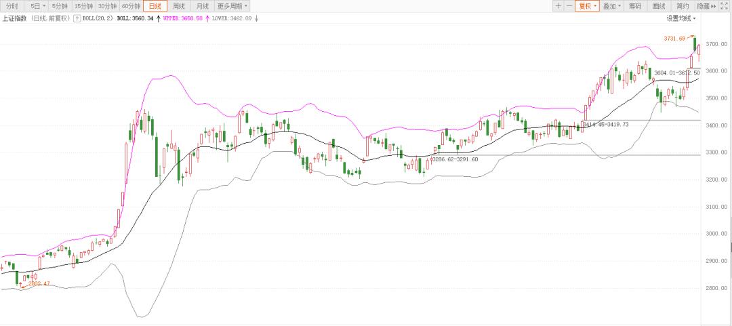Select the 60分钟 period tab
Screen dimensions: 732x326
click(131, 6)
